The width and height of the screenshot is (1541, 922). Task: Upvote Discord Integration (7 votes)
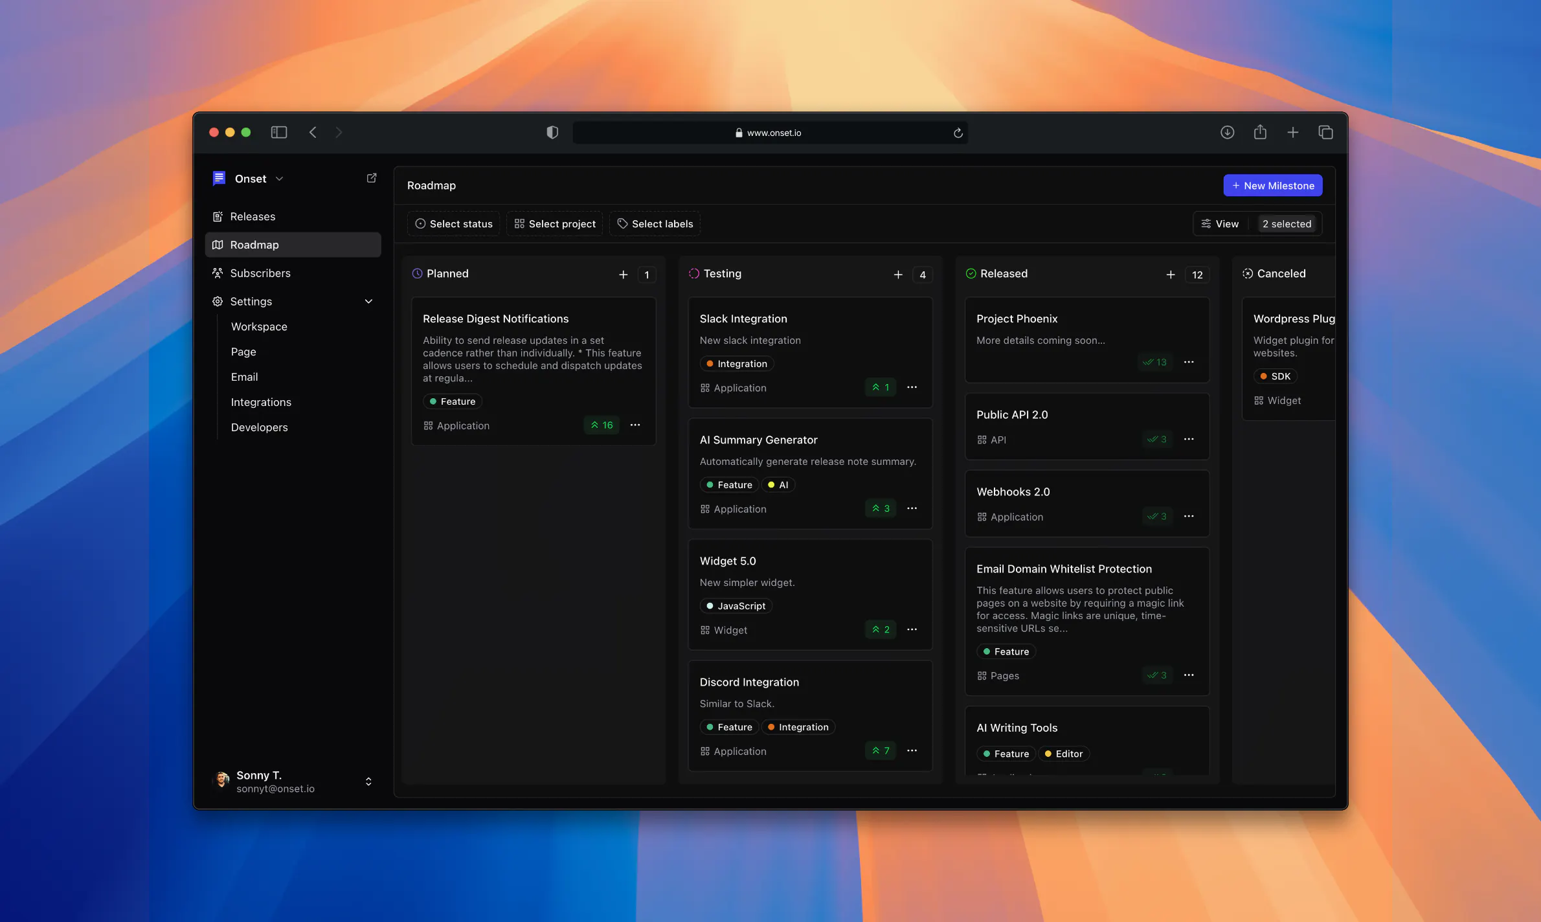[x=881, y=750]
